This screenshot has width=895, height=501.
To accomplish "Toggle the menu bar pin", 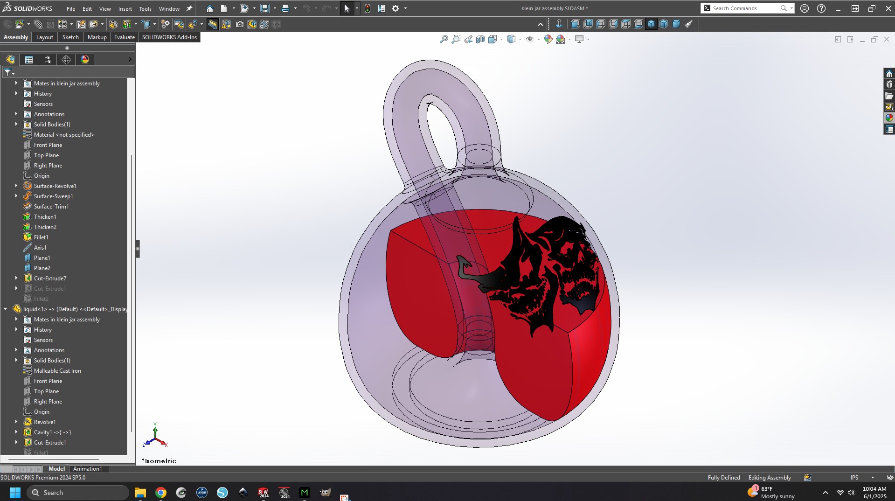I will pyautogui.click(x=189, y=8).
